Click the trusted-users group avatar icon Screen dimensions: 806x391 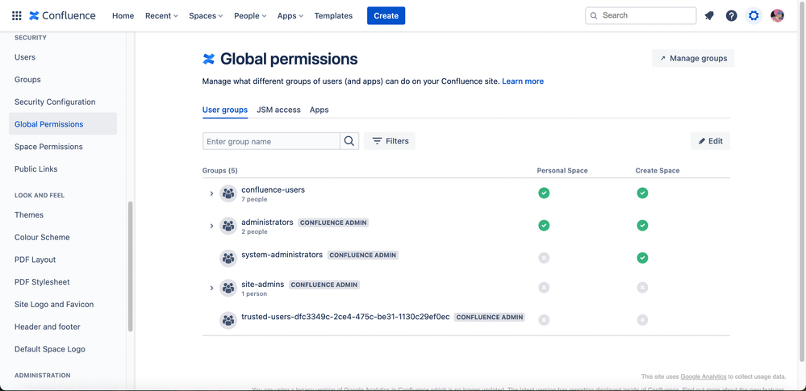coord(228,320)
